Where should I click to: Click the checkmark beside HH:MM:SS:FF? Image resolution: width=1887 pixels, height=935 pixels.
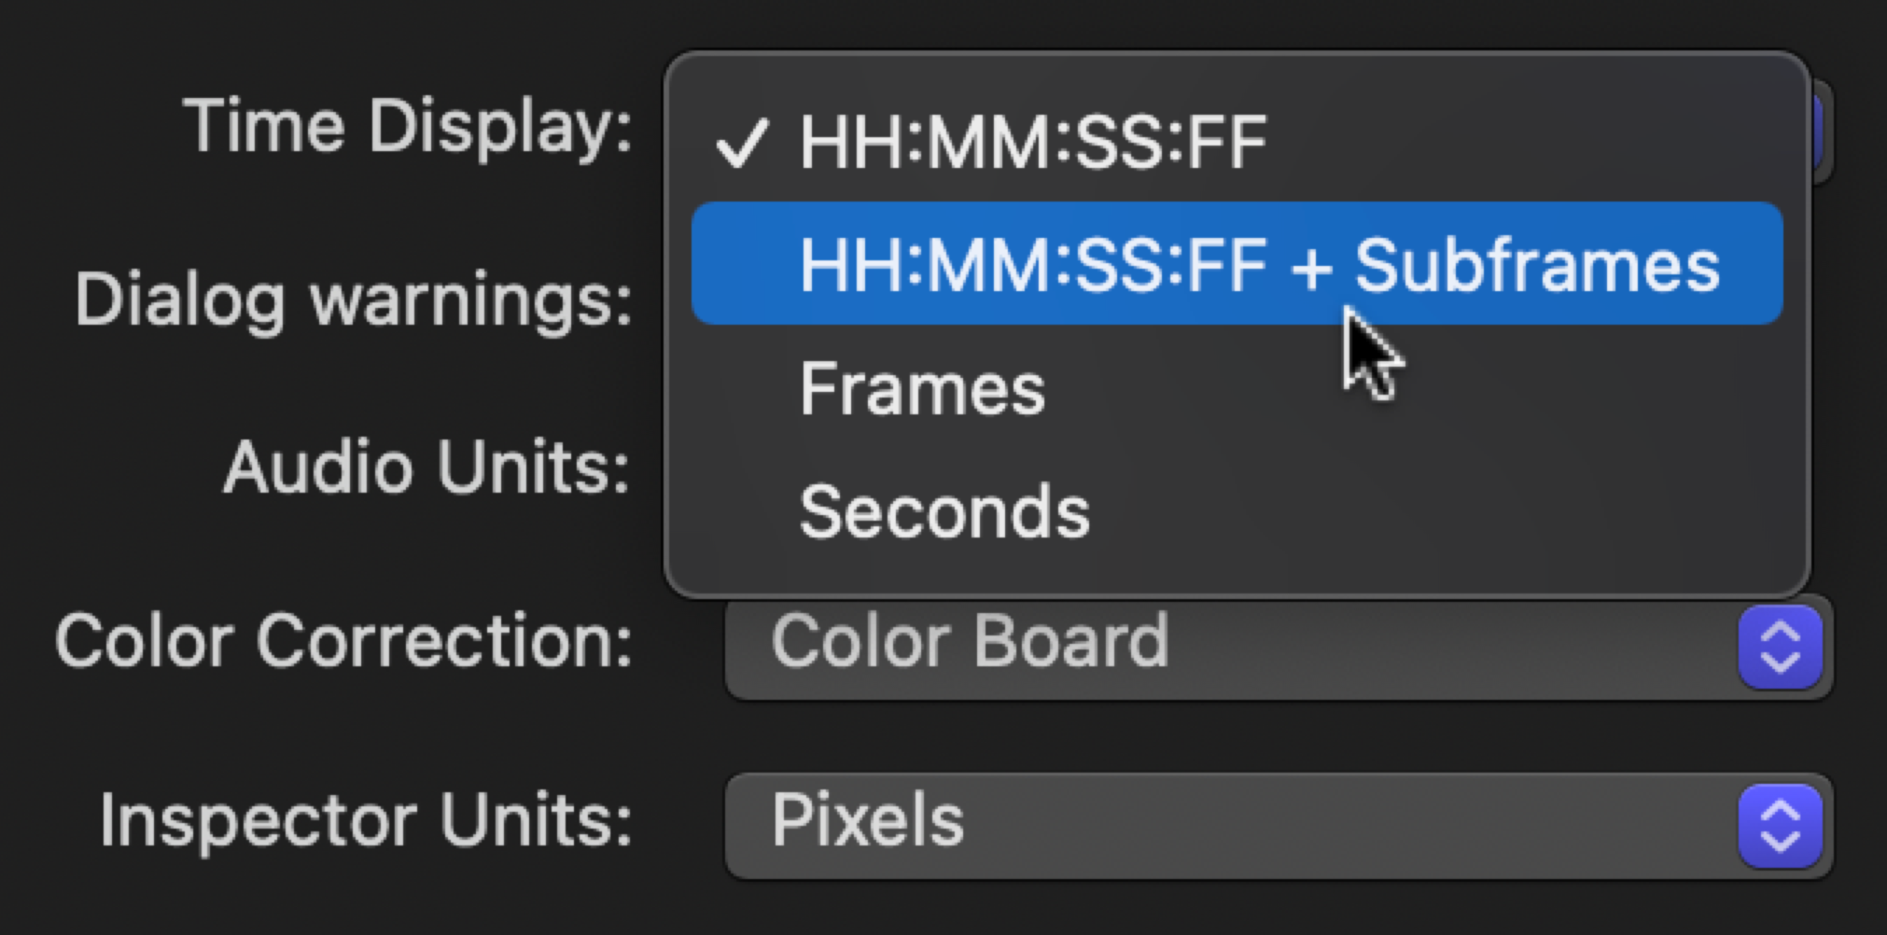(x=741, y=143)
